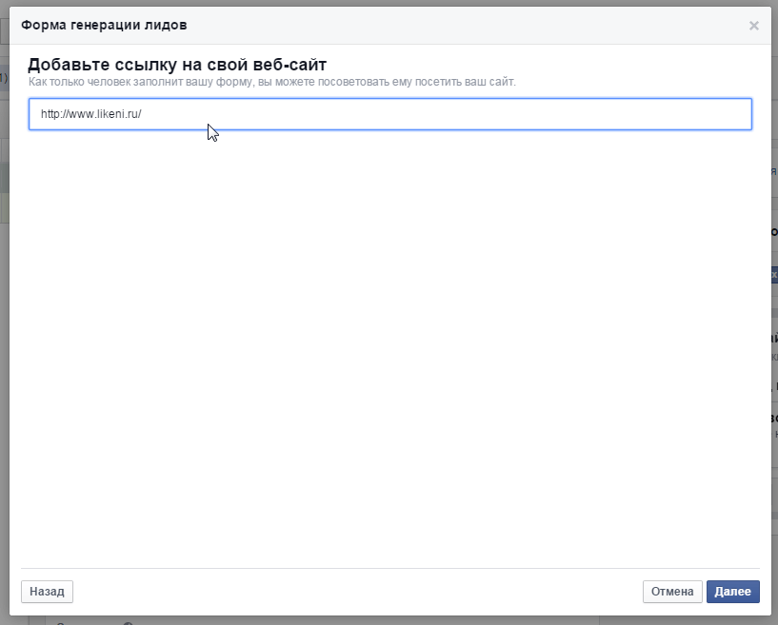Cancel the lead generation form
778x625 pixels.
[x=672, y=592]
